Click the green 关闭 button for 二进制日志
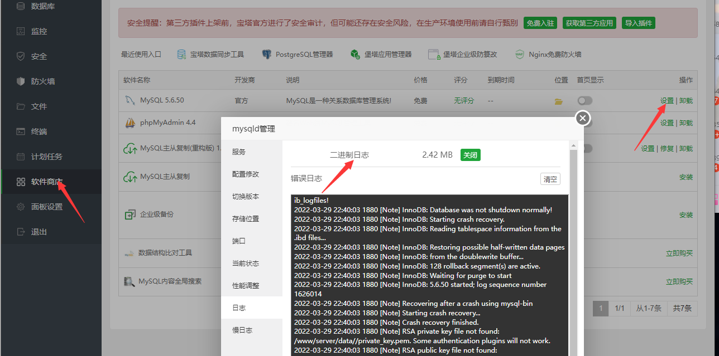 tap(471, 155)
